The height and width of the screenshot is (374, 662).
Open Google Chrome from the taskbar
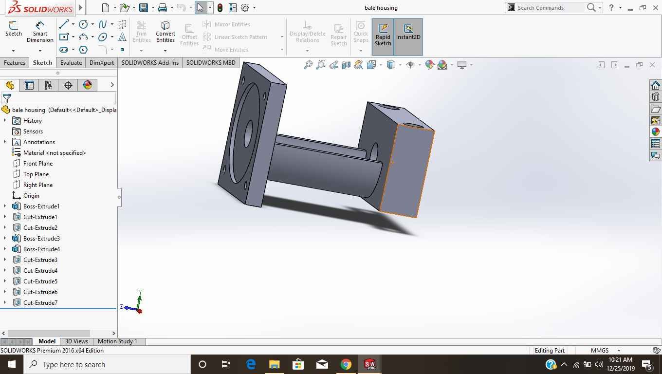point(346,364)
